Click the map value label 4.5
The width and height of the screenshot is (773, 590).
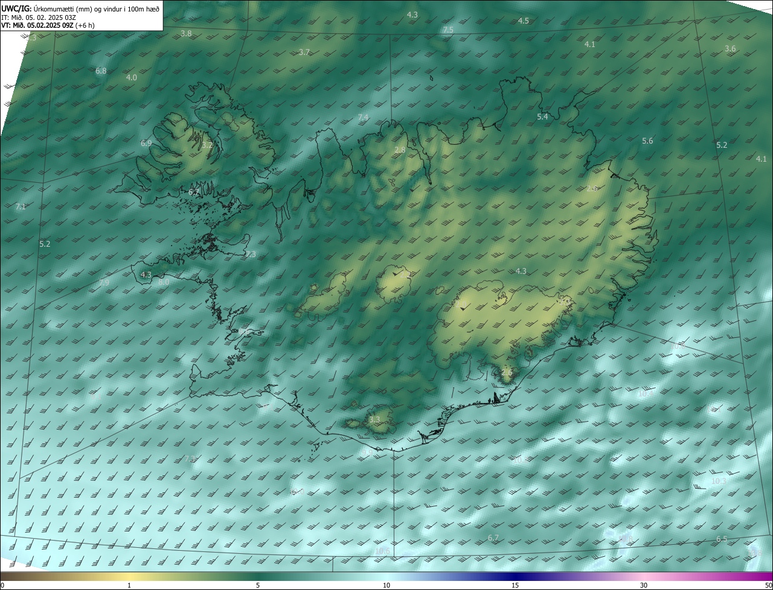(x=524, y=21)
